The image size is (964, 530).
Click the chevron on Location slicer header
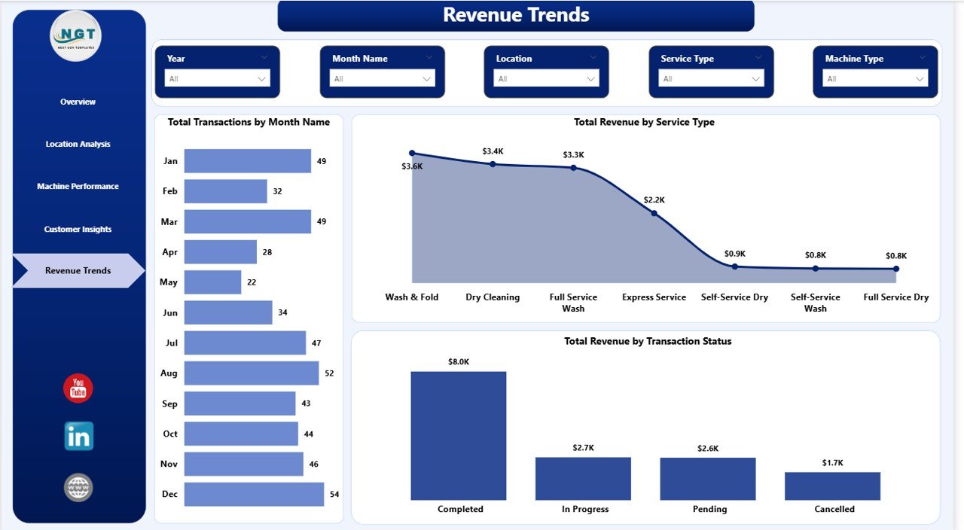click(x=592, y=58)
